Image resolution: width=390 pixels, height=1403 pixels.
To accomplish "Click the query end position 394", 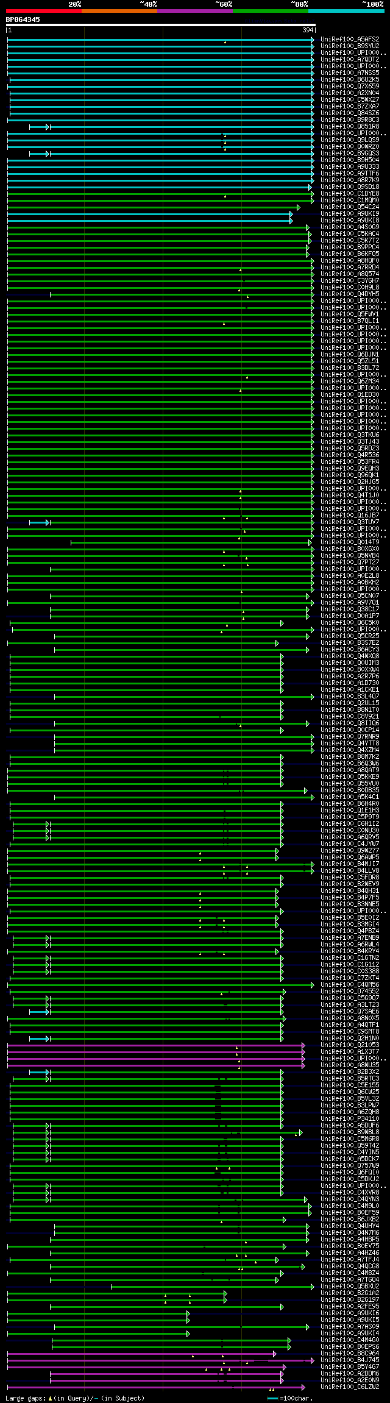I will click(x=308, y=30).
